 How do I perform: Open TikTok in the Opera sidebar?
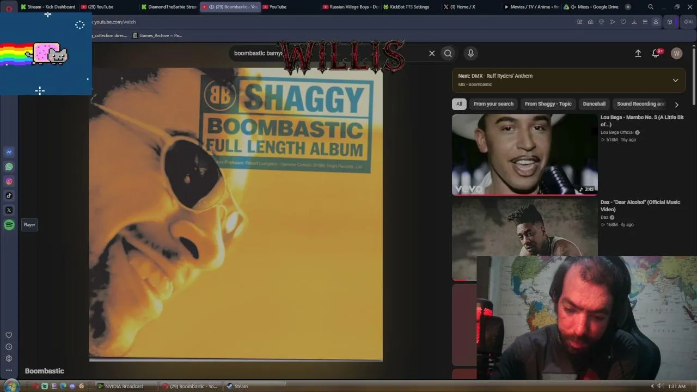point(9,195)
